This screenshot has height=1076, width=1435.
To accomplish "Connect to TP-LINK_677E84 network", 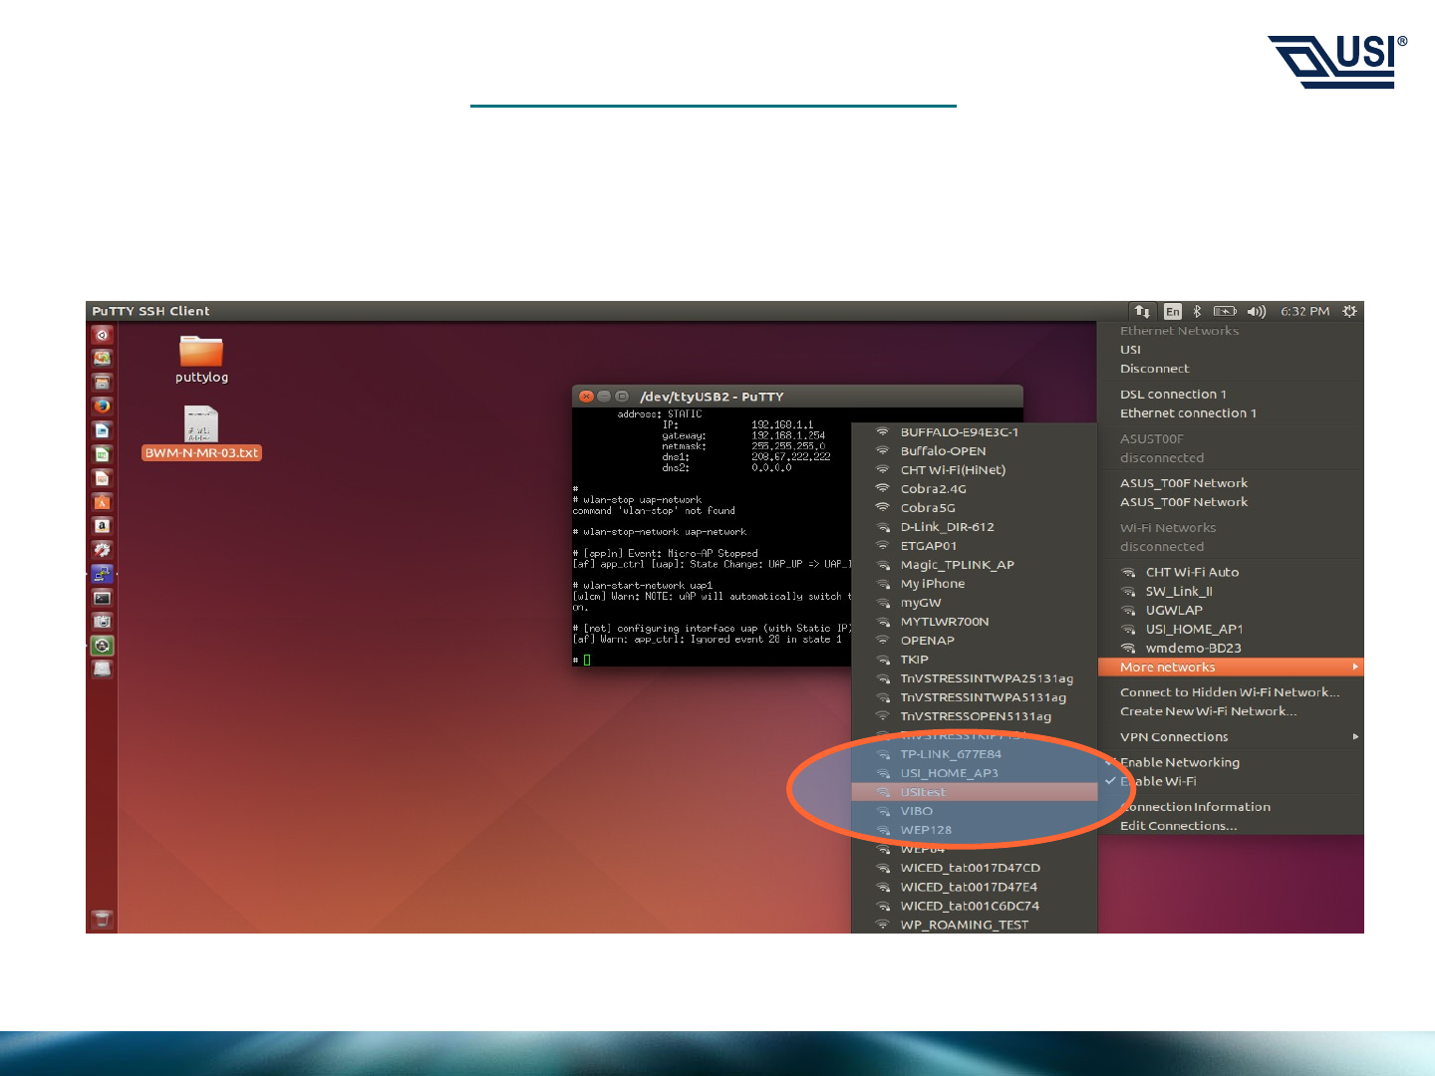I will point(975,754).
